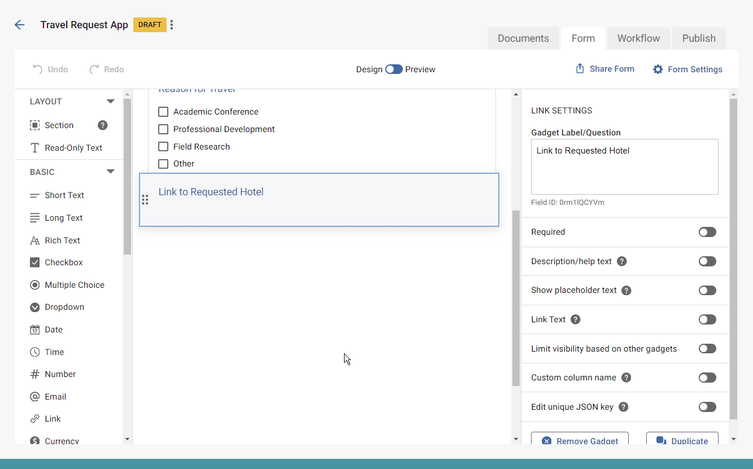The height and width of the screenshot is (469, 753).
Task: Toggle Design to Preview mode switch
Action: 394,69
